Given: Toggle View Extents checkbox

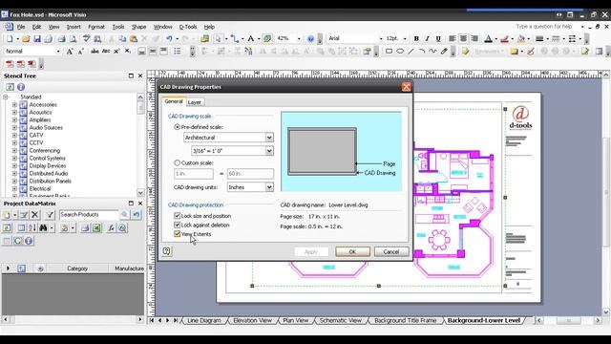Looking at the screenshot, I should (x=178, y=234).
